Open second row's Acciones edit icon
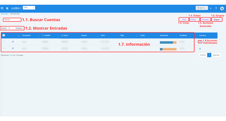Viewport: 226px width, 121px height. [200, 49]
